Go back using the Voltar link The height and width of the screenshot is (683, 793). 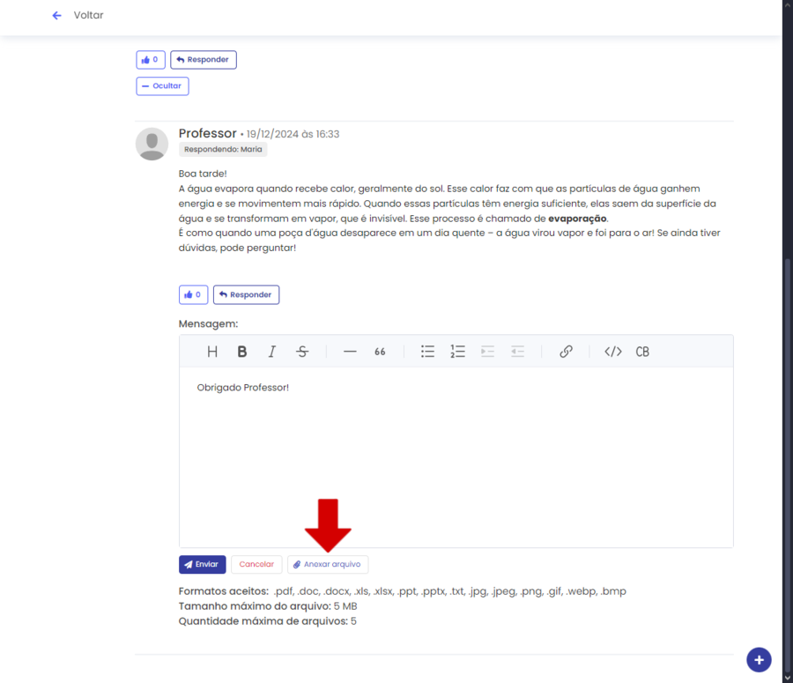pyautogui.click(x=78, y=15)
